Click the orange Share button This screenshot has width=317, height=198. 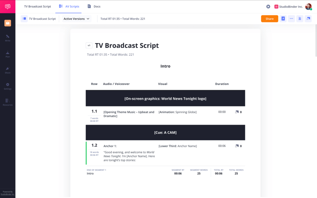(x=269, y=19)
